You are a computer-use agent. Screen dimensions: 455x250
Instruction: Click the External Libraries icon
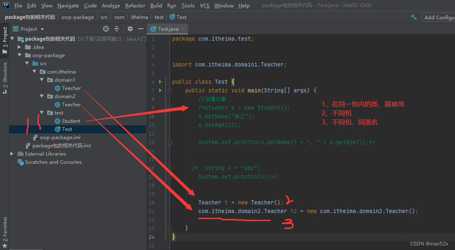[20, 154]
